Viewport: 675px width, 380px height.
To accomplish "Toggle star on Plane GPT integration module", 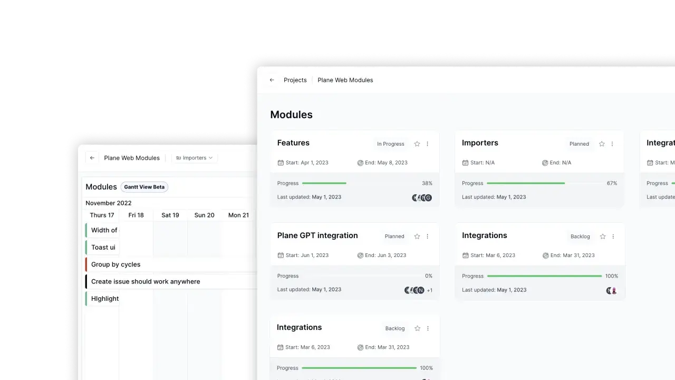I will coord(417,236).
